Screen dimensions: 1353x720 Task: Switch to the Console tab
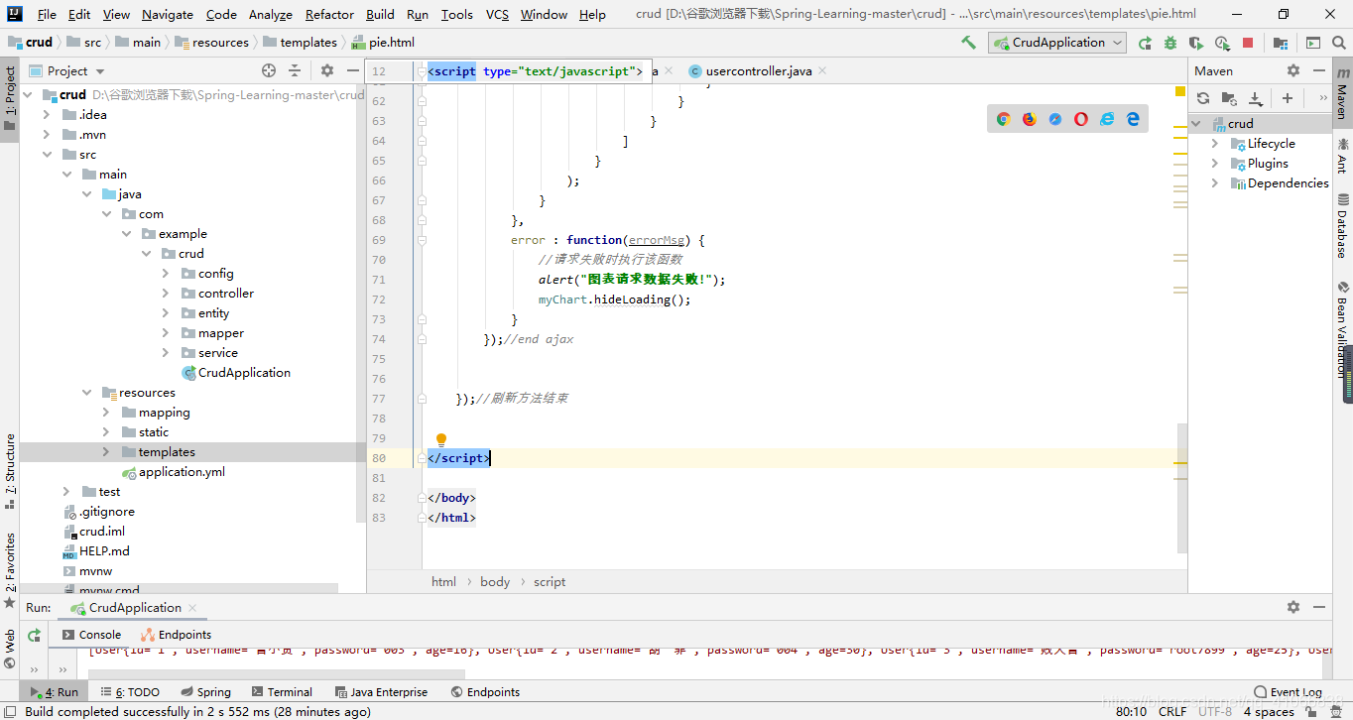point(91,635)
